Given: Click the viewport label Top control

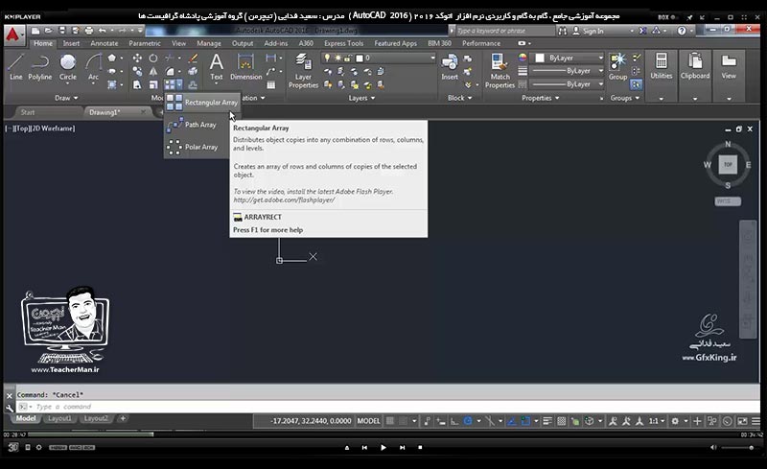Looking at the screenshot, I should coord(22,129).
